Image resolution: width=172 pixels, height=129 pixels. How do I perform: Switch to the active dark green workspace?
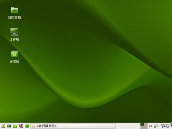[x=142, y=125]
